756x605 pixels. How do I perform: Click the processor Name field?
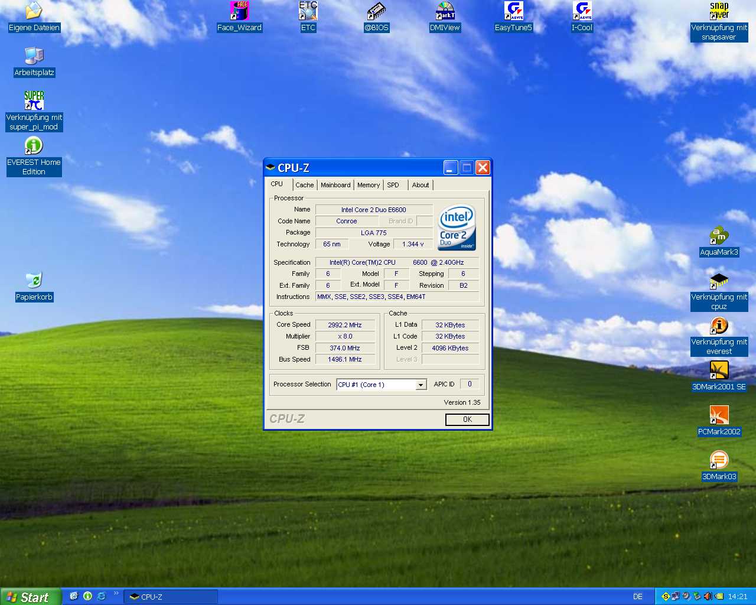coord(374,210)
